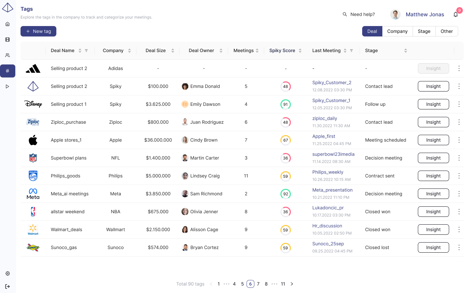Screen dimensions: 469x293
Task: Click the Spiky logo at top left
Action: pos(7,7)
